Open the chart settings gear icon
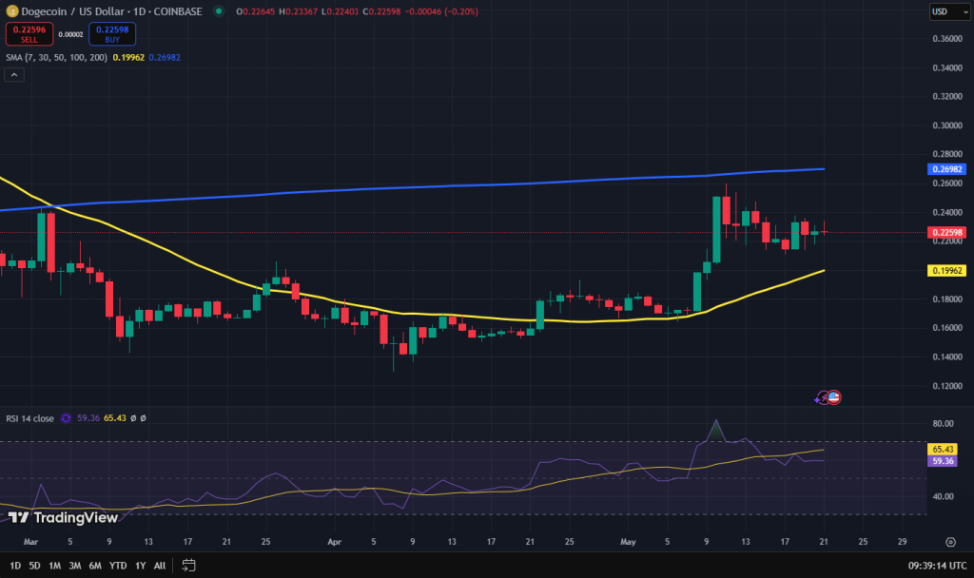Image resolution: width=974 pixels, height=578 pixels. (x=950, y=542)
